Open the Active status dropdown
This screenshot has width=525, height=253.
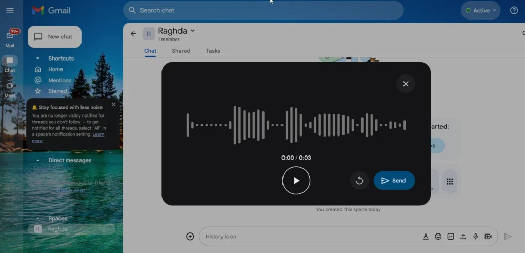pos(480,10)
